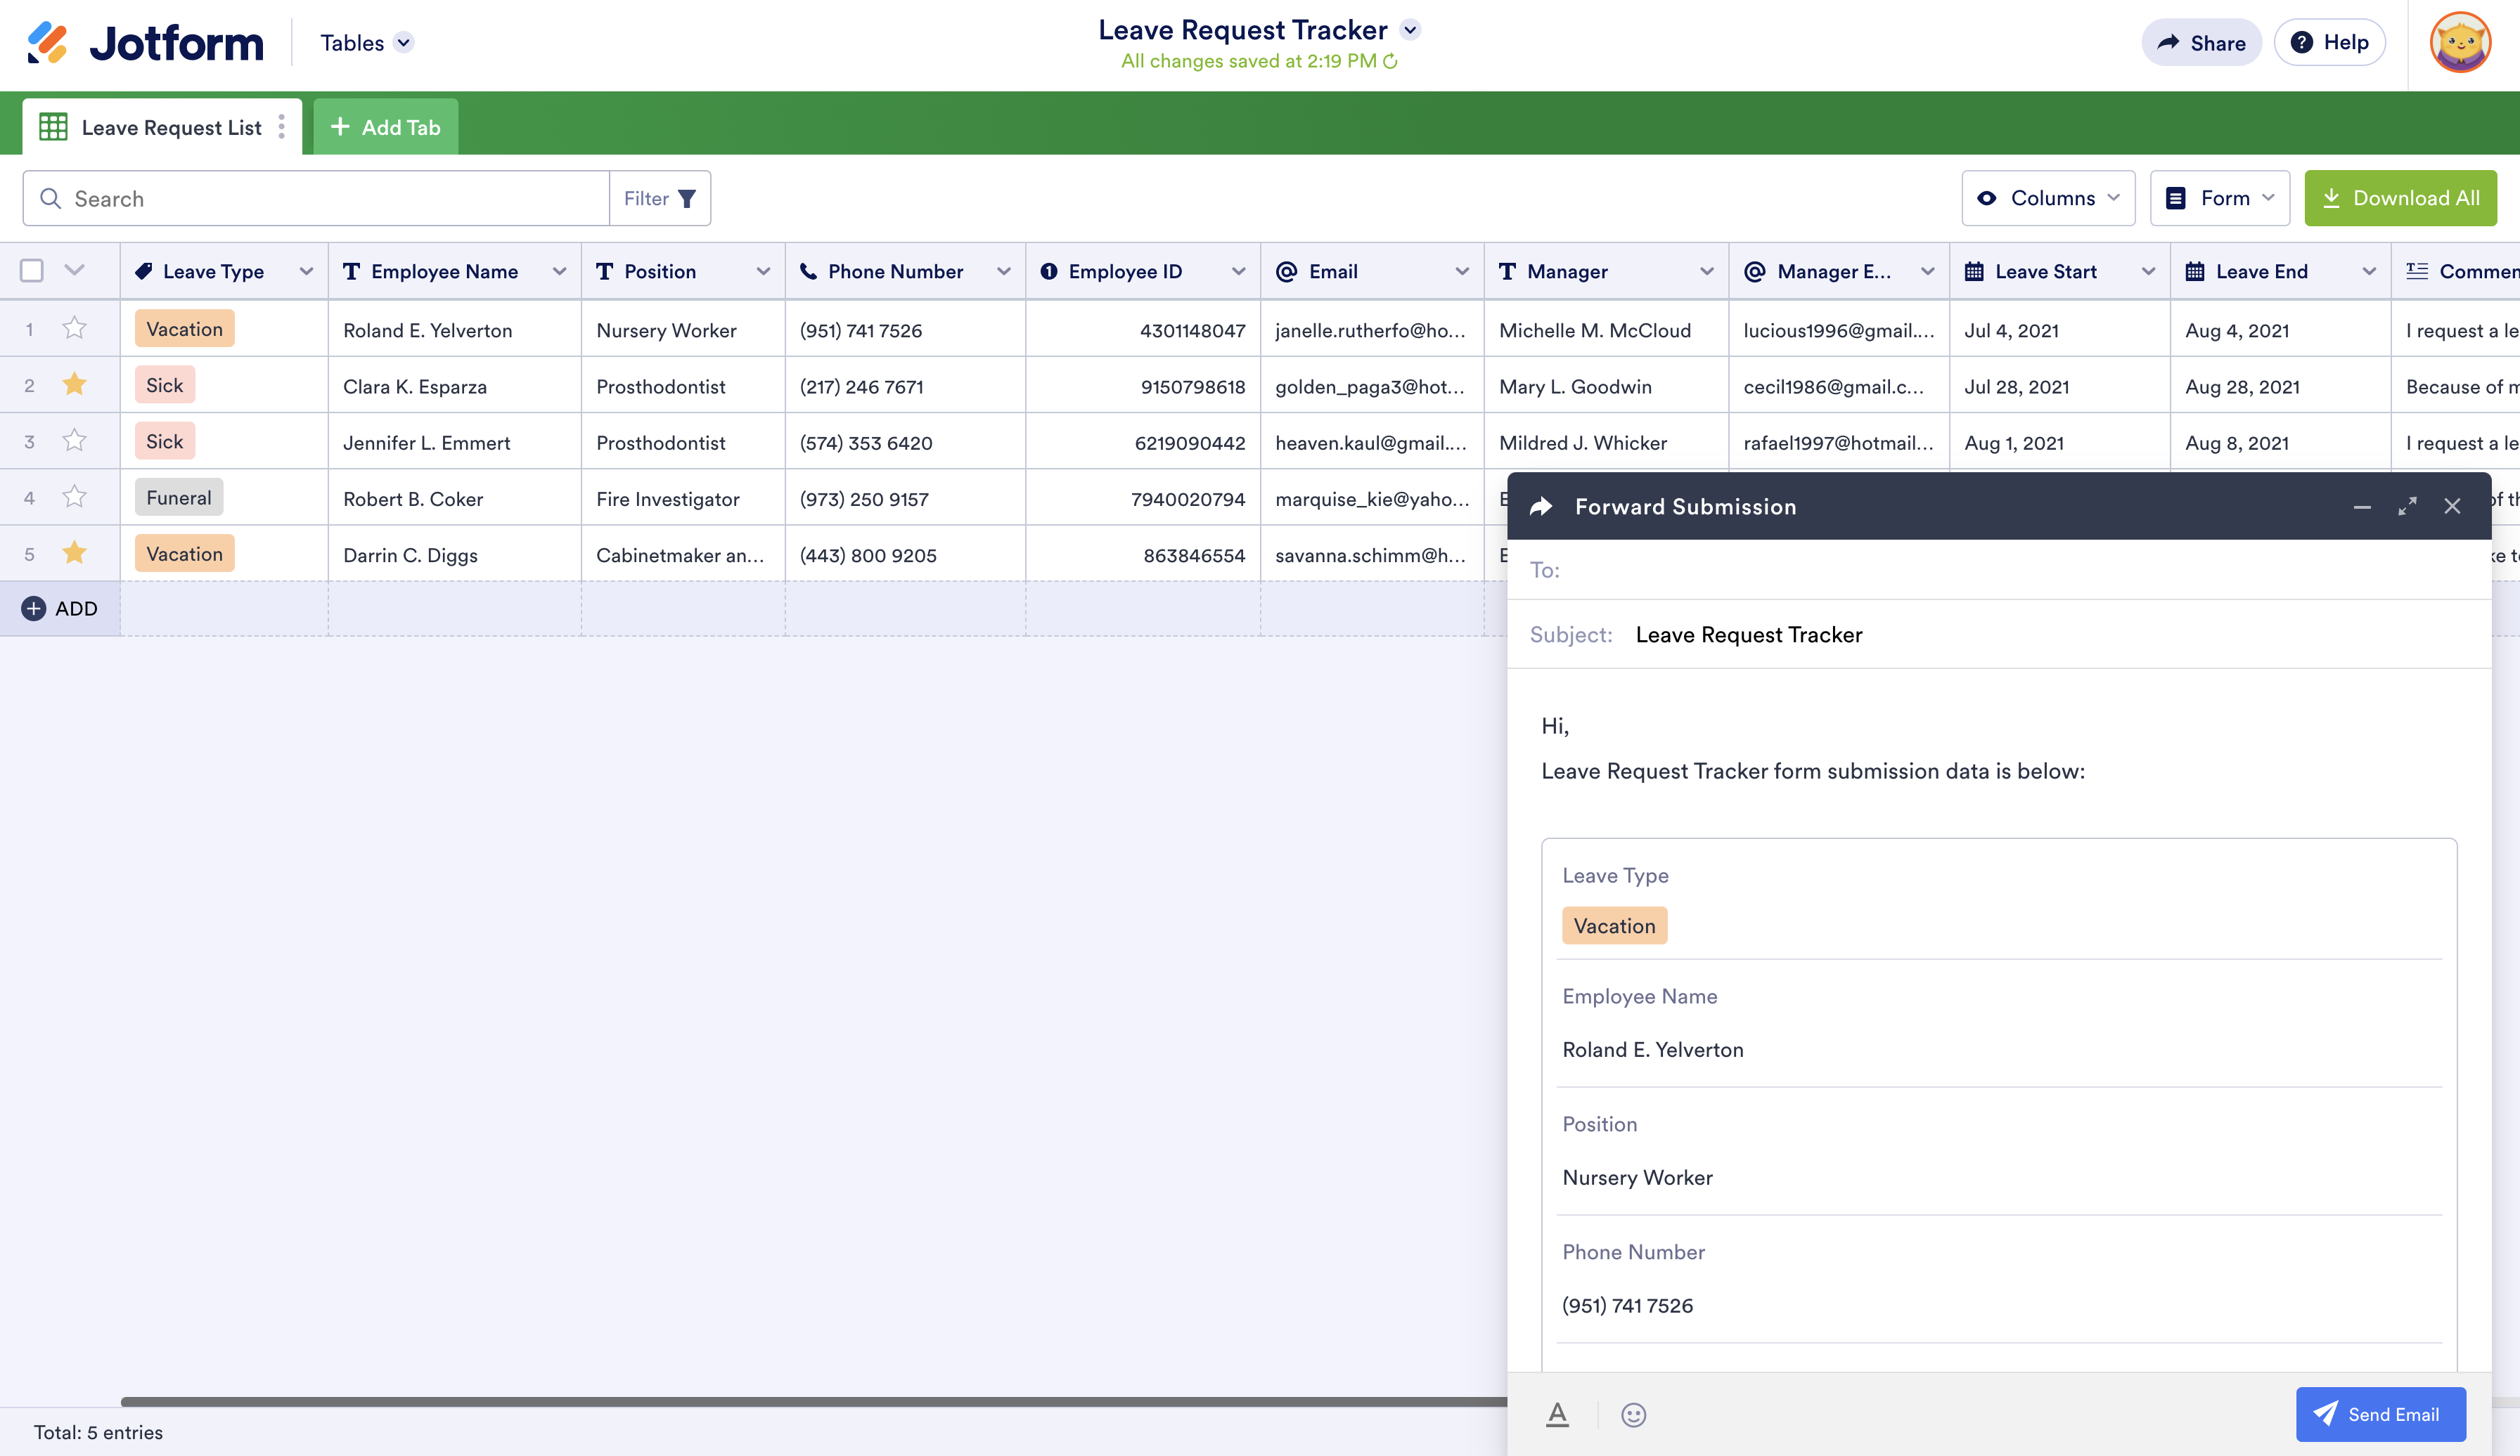Click the Filter funnel icon
The height and width of the screenshot is (1456, 2520).
(x=687, y=199)
